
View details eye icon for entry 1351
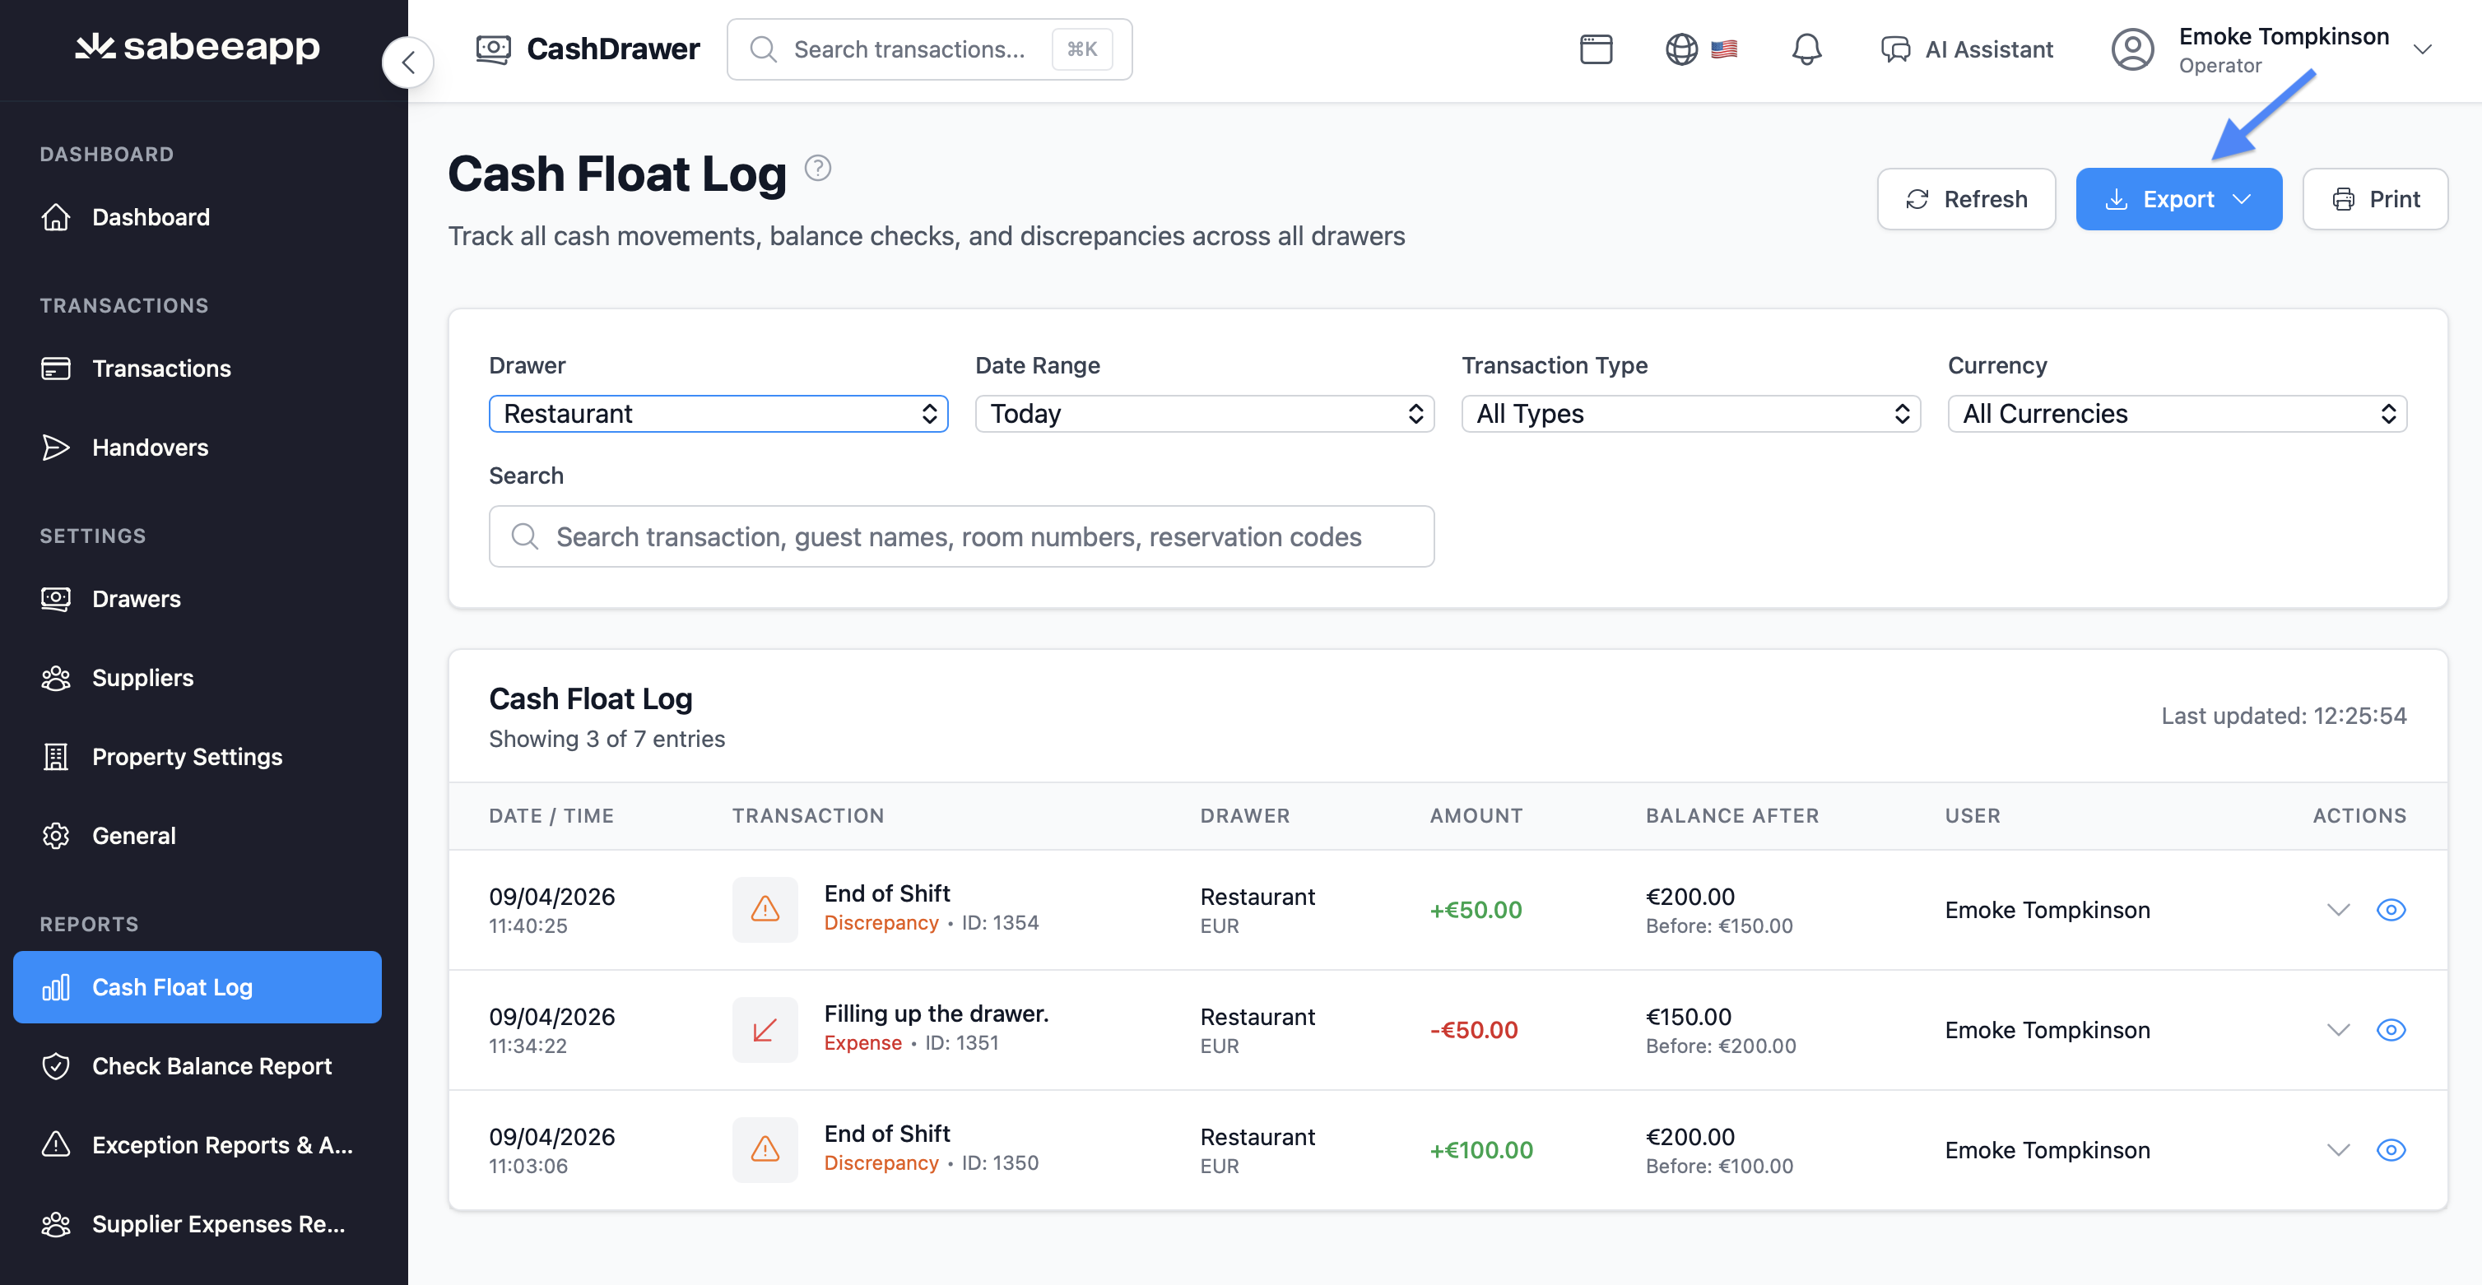point(2391,1030)
